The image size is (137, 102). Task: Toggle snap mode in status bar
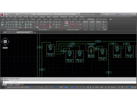[34, 87]
